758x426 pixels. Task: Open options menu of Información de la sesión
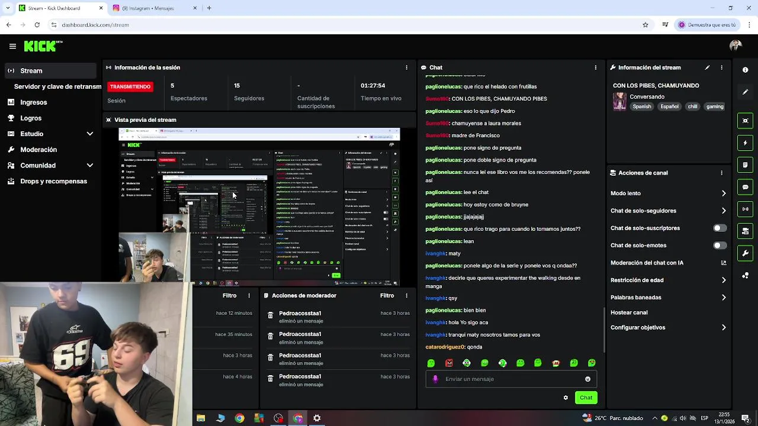pyautogui.click(x=406, y=67)
